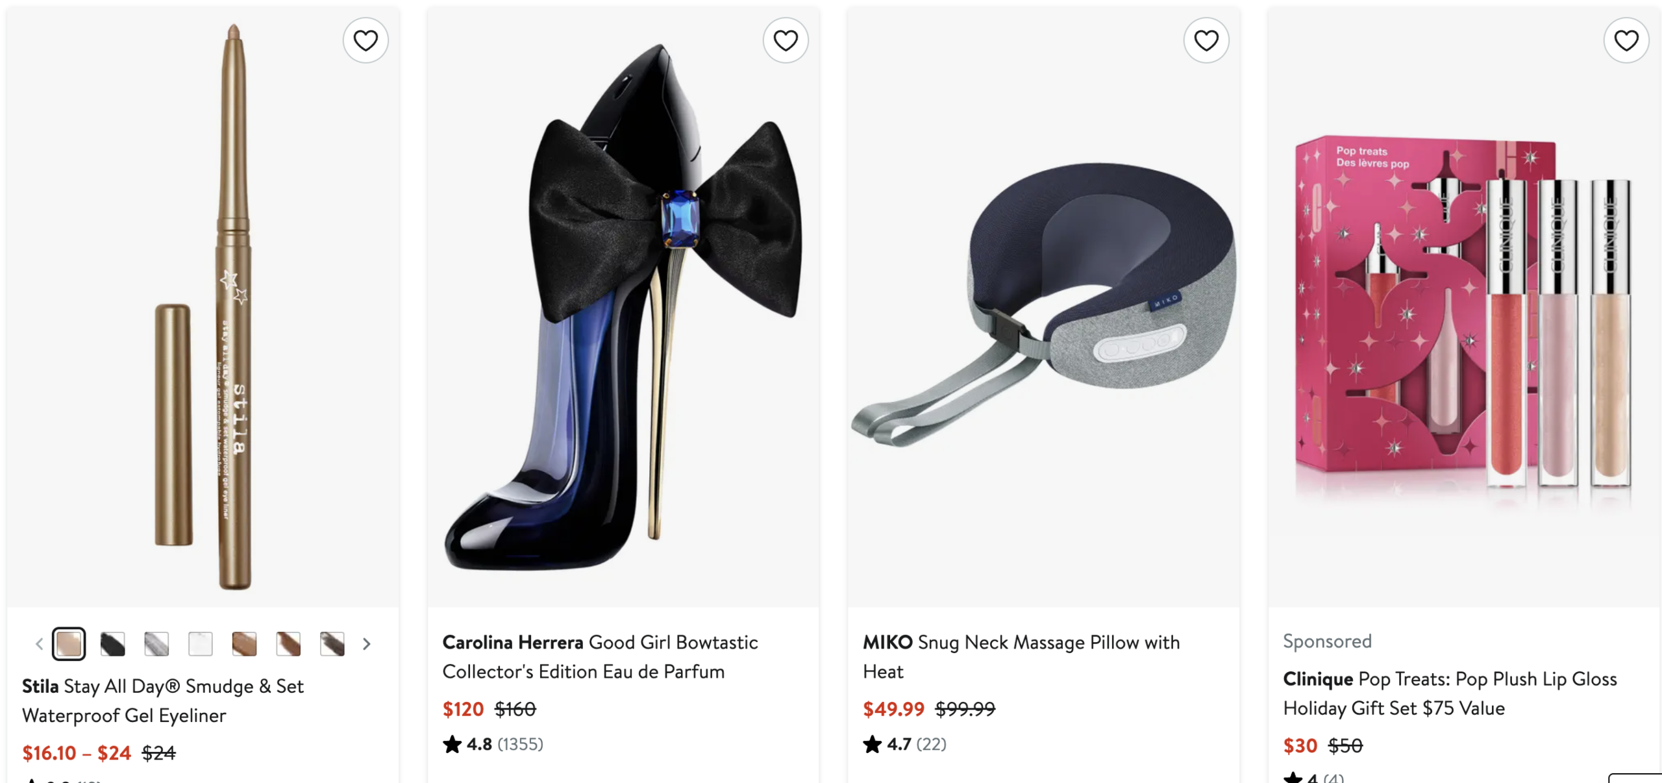Select the selected tan eyeliner color swatch
Image resolution: width=1662 pixels, height=783 pixels.
point(69,644)
